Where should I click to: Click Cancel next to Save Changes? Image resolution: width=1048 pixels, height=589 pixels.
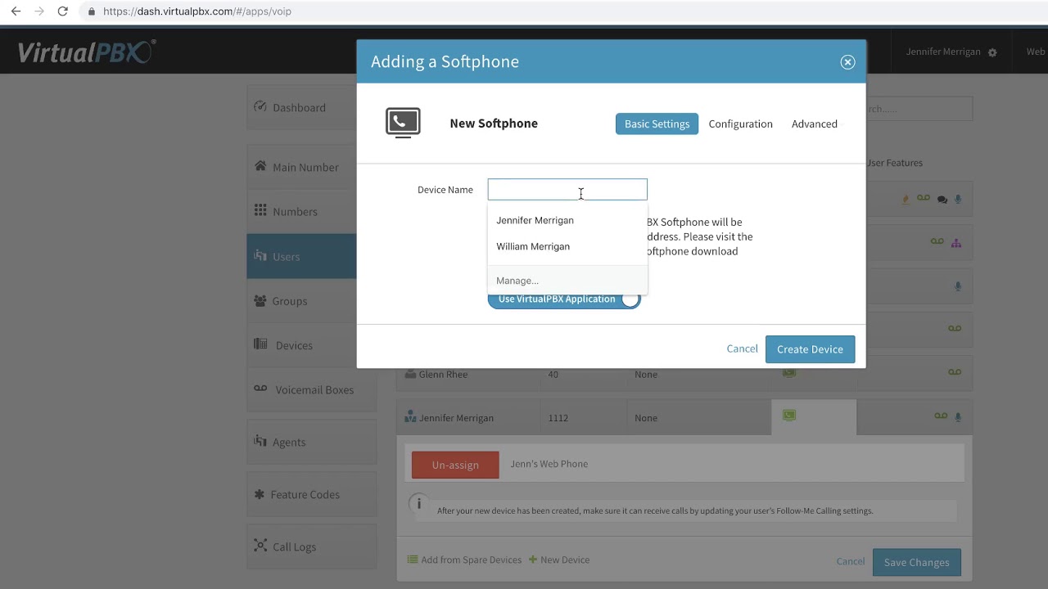tap(851, 561)
